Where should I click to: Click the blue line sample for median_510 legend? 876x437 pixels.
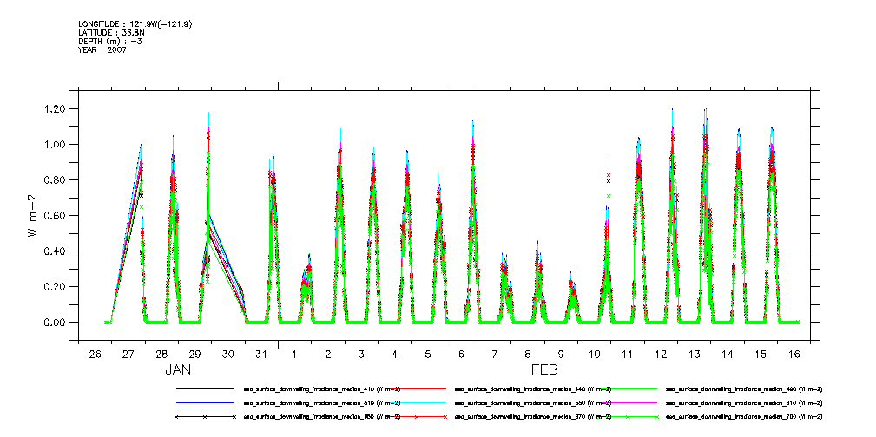pyautogui.click(x=205, y=403)
